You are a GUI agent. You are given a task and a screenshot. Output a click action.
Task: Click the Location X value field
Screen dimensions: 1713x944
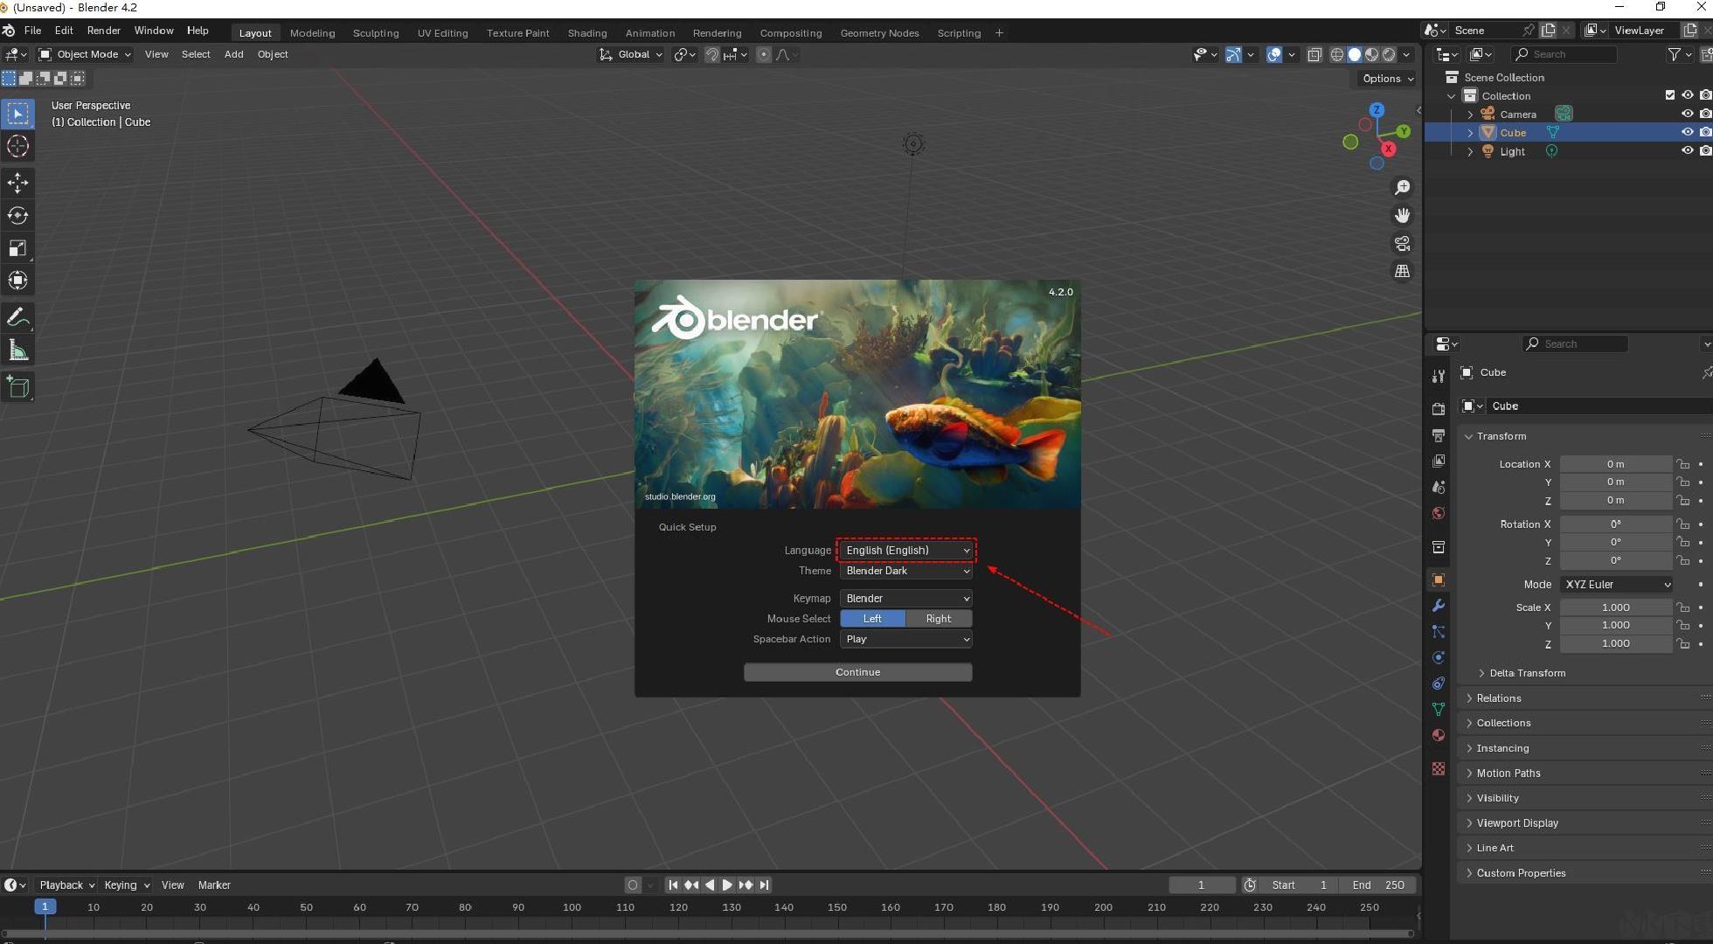[x=1615, y=464]
